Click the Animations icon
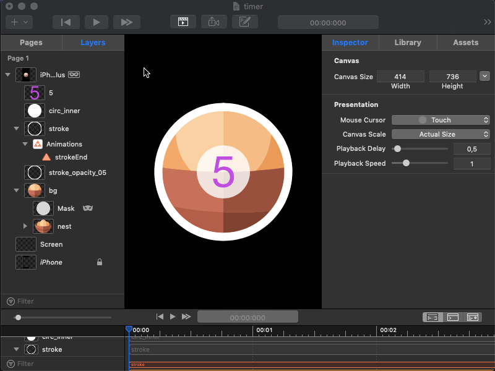The height and width of the screenshot is (371, 495). click(38, 144)
